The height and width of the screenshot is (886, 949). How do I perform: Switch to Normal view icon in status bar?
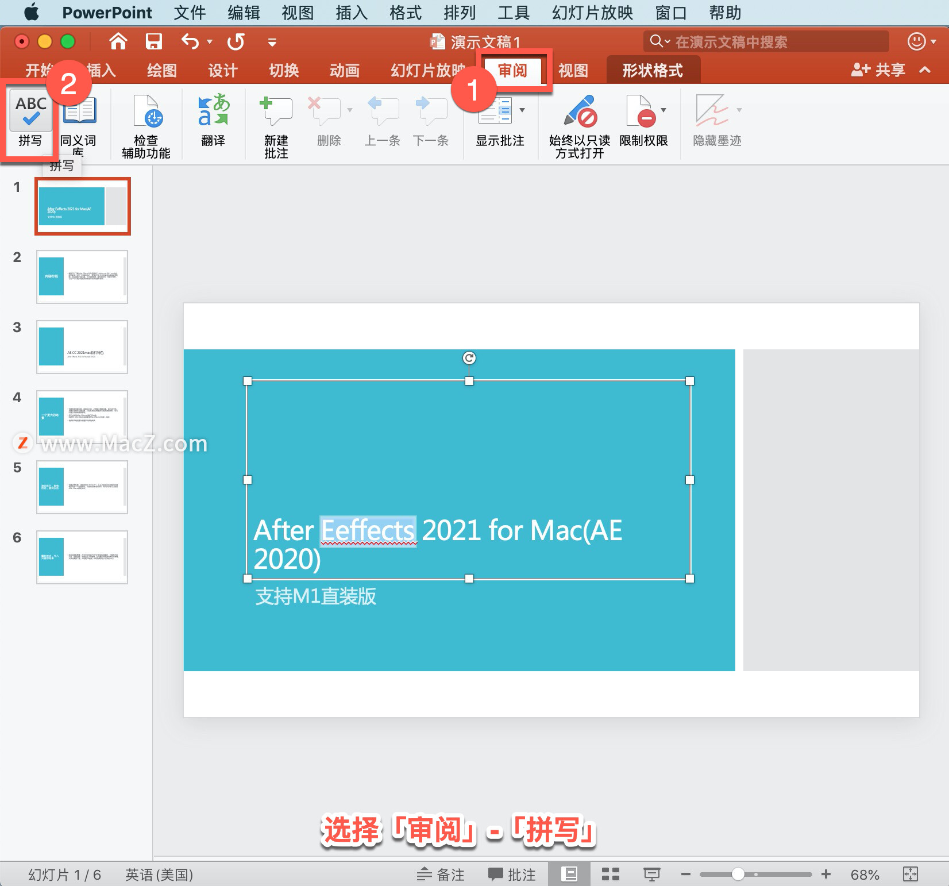click(x=569, y=874)
